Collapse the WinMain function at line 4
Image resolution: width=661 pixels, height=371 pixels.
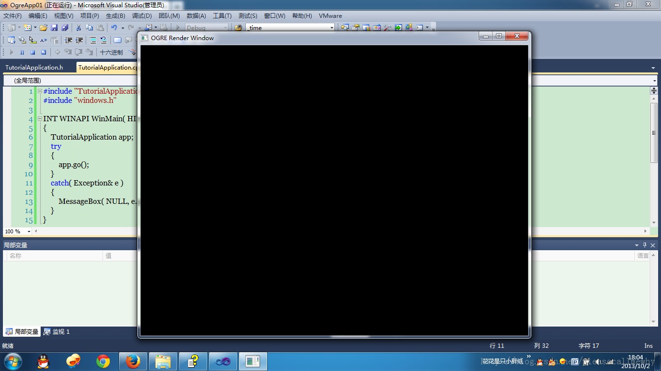40,119
